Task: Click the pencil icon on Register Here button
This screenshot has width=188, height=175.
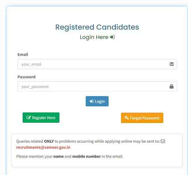Action: pos(29,118)
